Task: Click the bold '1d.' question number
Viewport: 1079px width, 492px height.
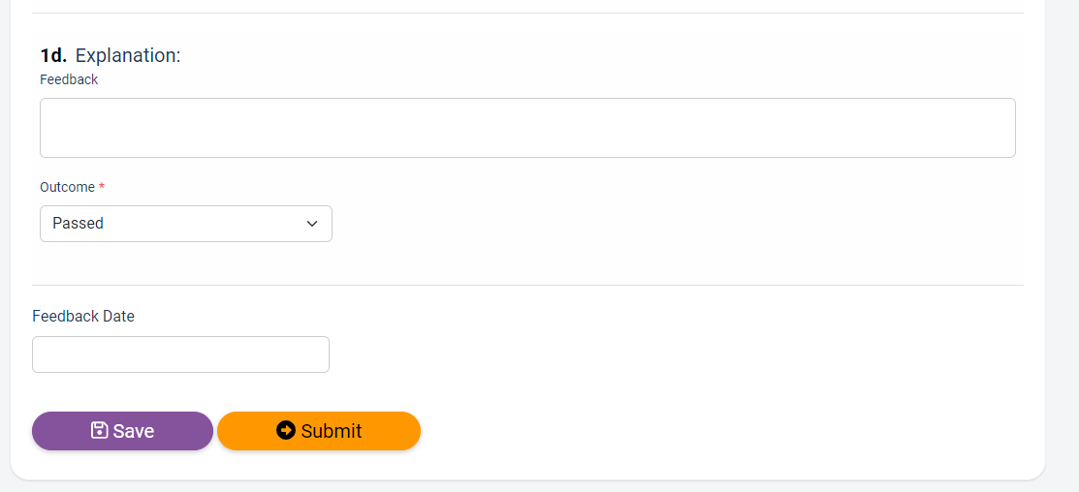Action: 53,55
